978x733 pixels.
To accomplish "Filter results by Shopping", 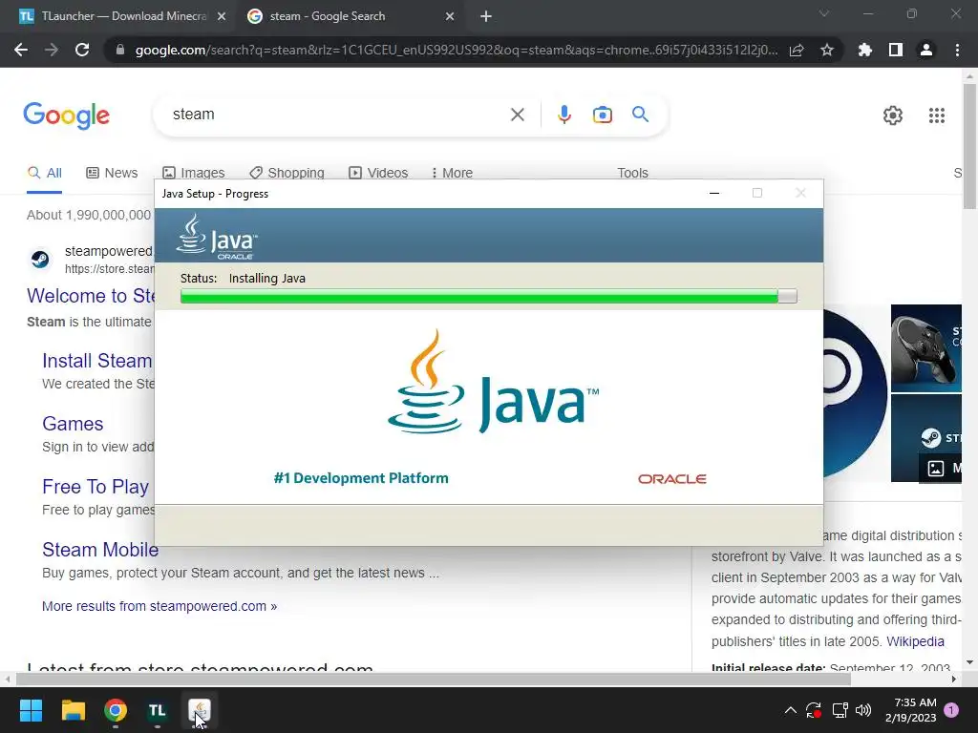I will [287, 173].
